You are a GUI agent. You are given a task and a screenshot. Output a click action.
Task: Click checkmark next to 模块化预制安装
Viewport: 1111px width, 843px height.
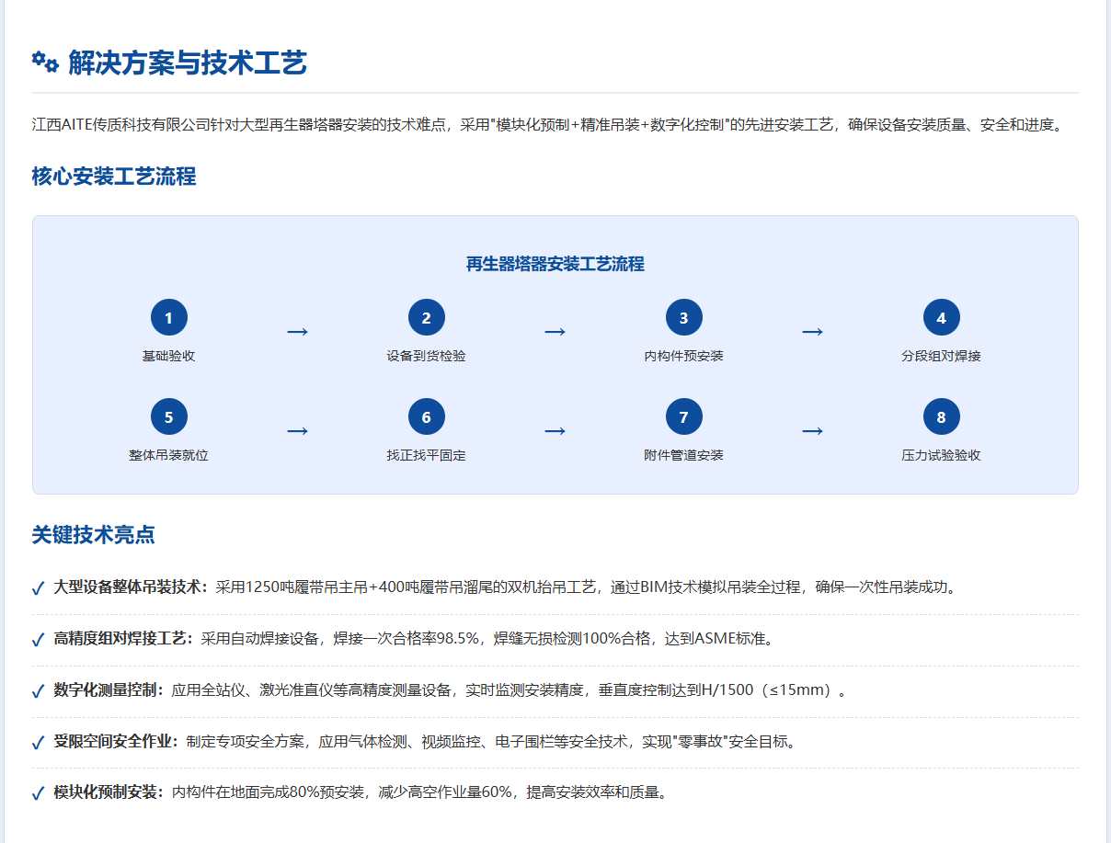point(38,793)
